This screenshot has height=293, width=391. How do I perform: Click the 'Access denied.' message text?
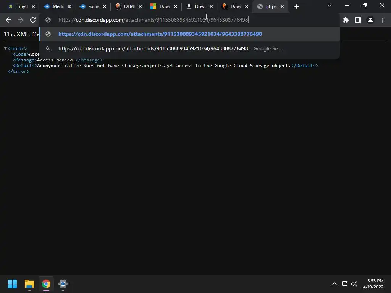pyautogui.click(x=56, y=60)
